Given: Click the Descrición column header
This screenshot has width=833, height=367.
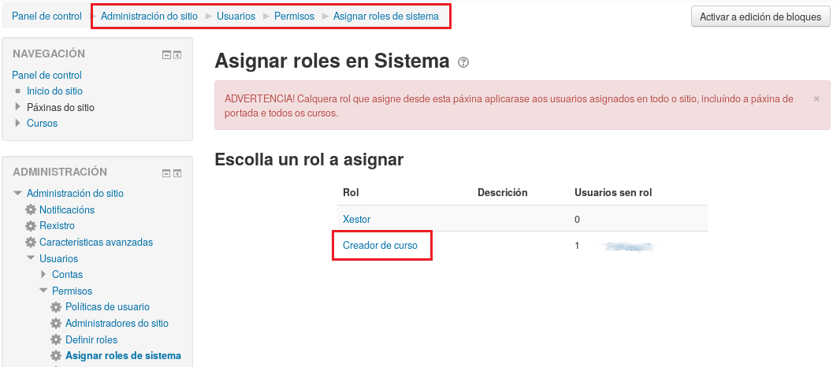Looking at the screenshot, I should coord(503,193).
